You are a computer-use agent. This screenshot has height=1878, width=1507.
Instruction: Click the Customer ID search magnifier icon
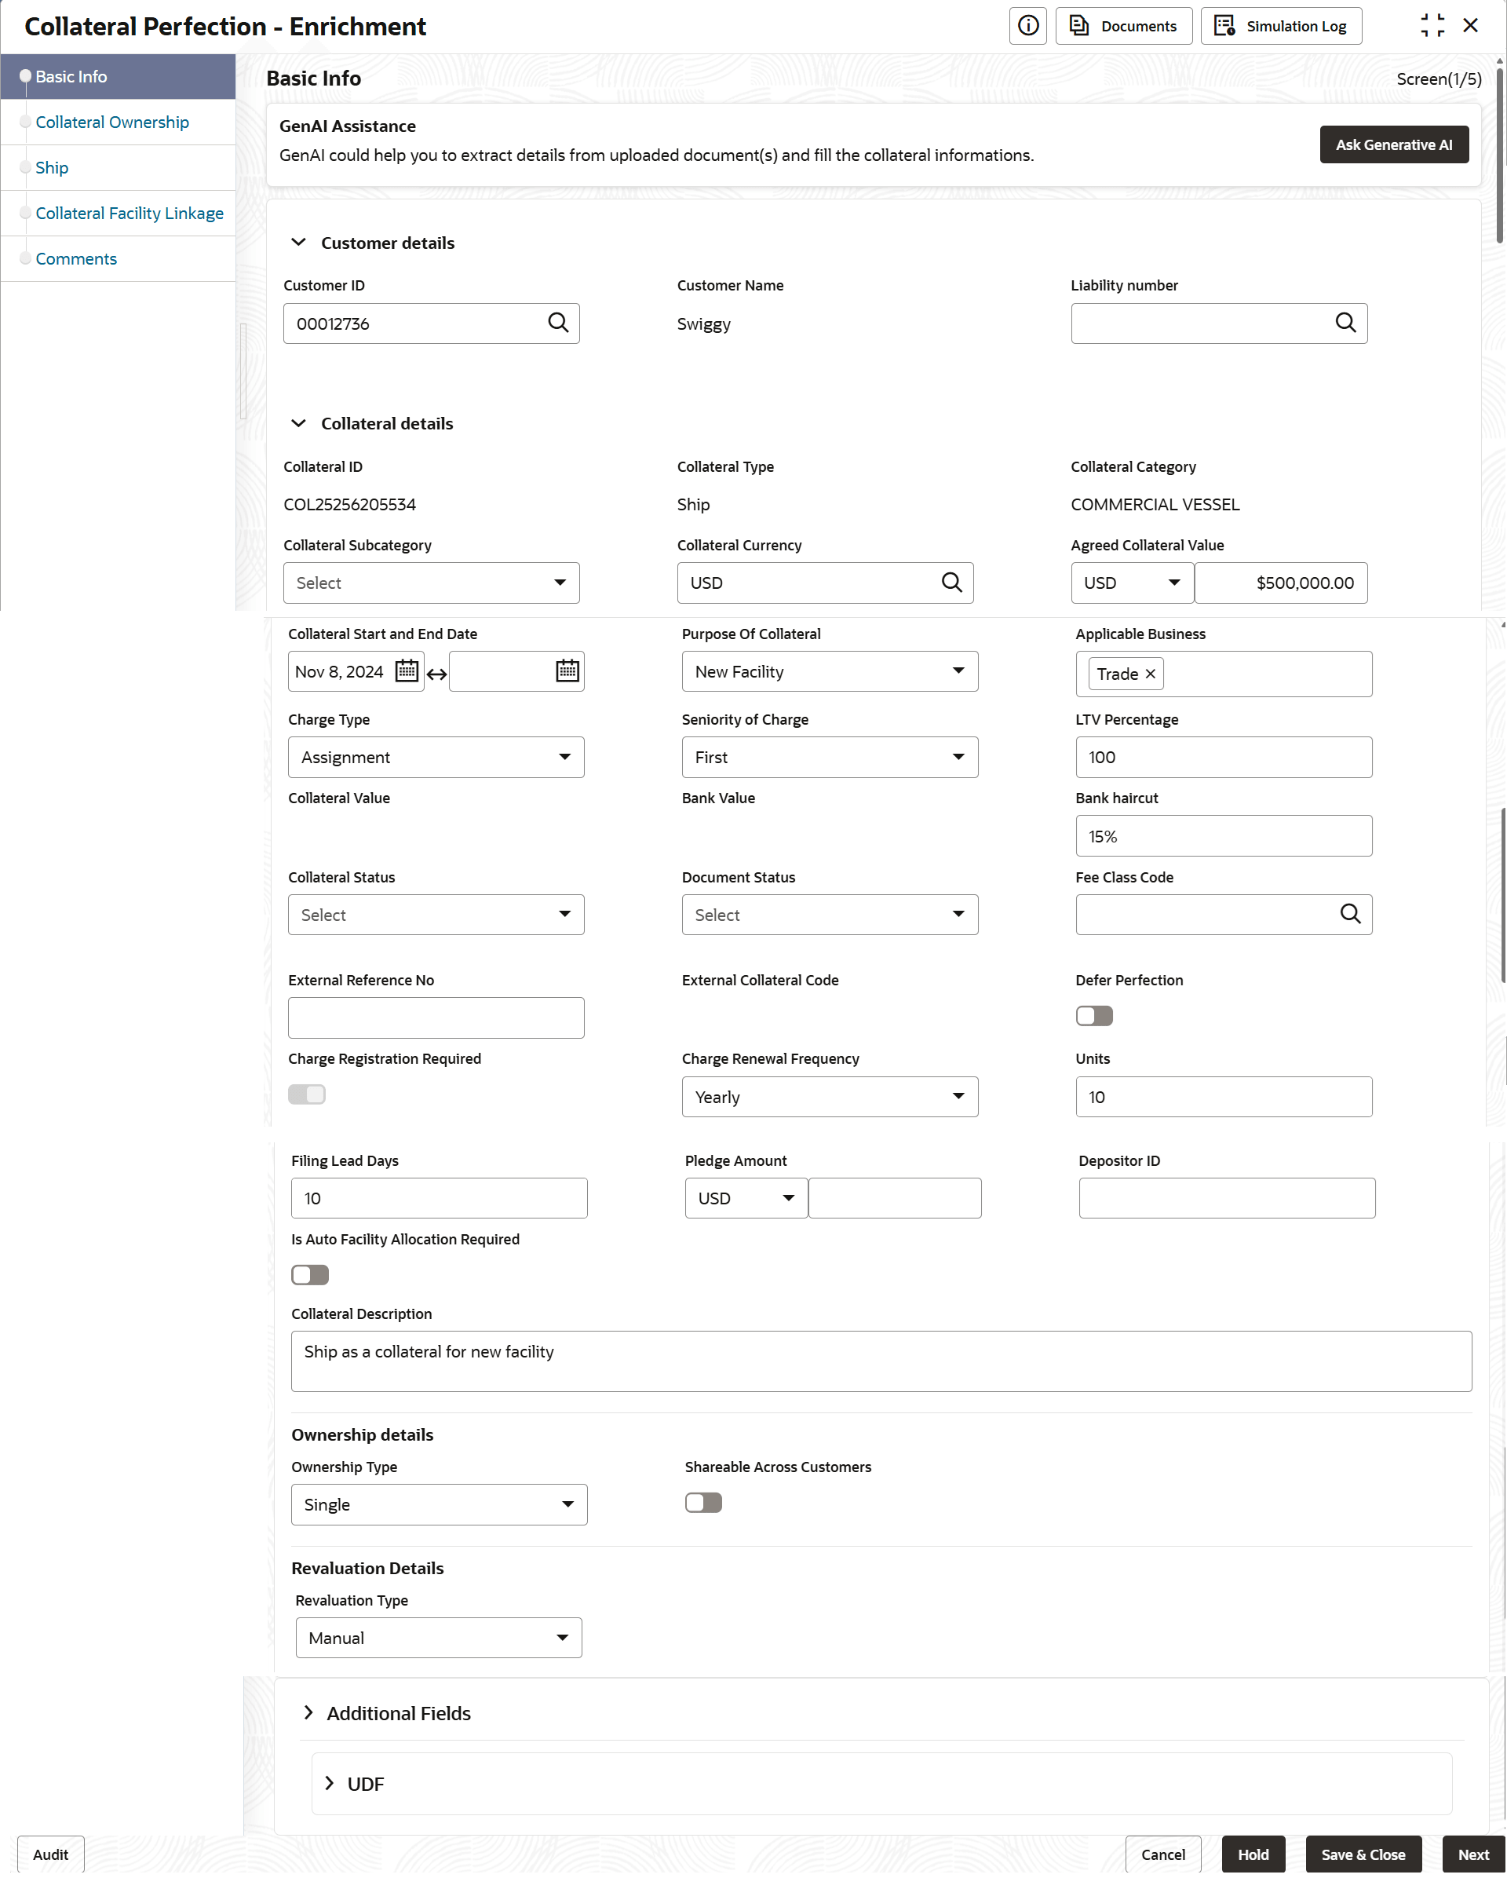(x=558, y=323)
